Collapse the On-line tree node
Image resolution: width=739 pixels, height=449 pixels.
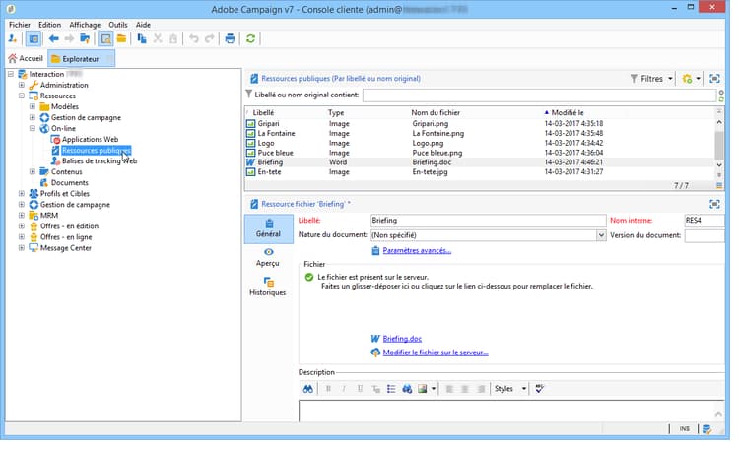[x=33, y=128]
